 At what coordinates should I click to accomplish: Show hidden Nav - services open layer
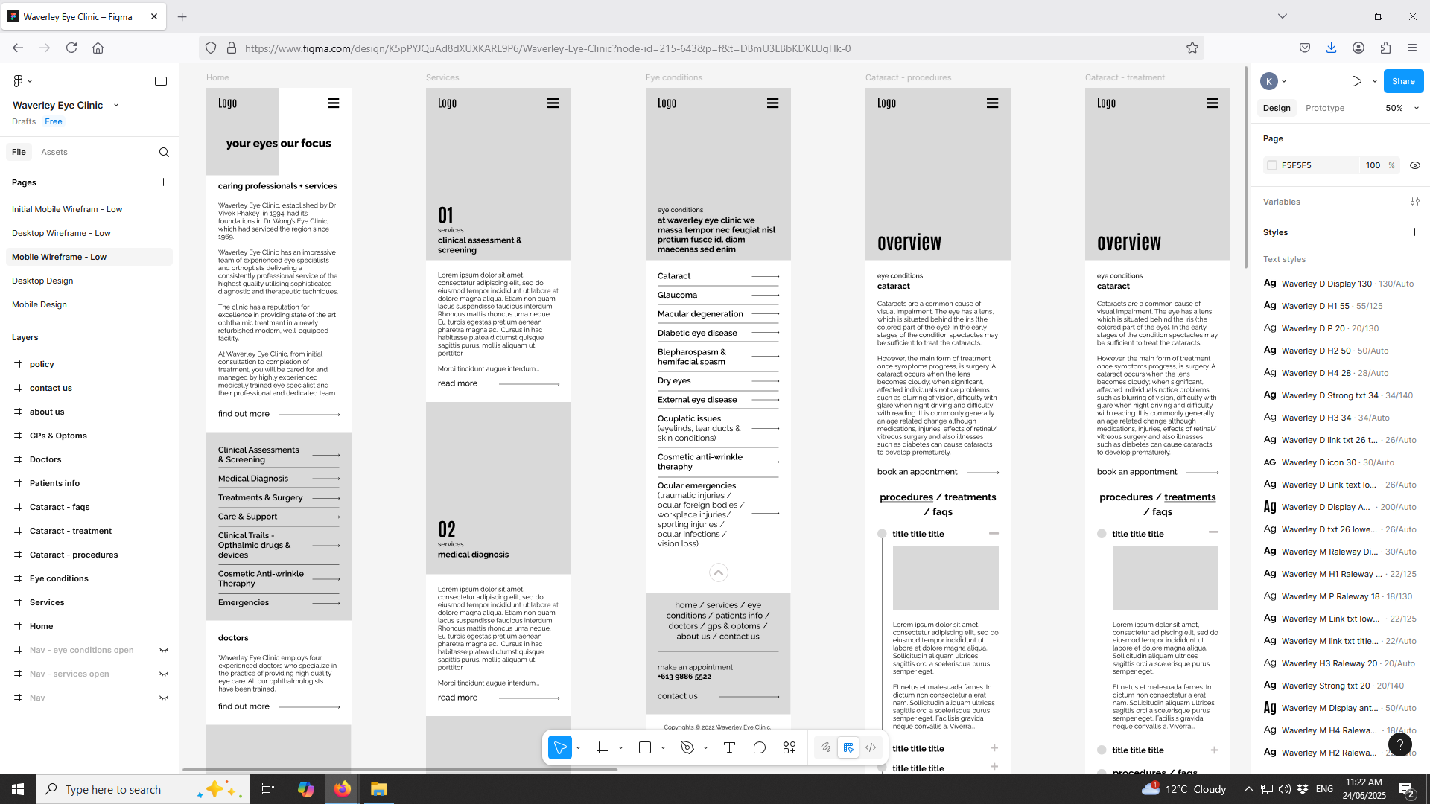164,674
